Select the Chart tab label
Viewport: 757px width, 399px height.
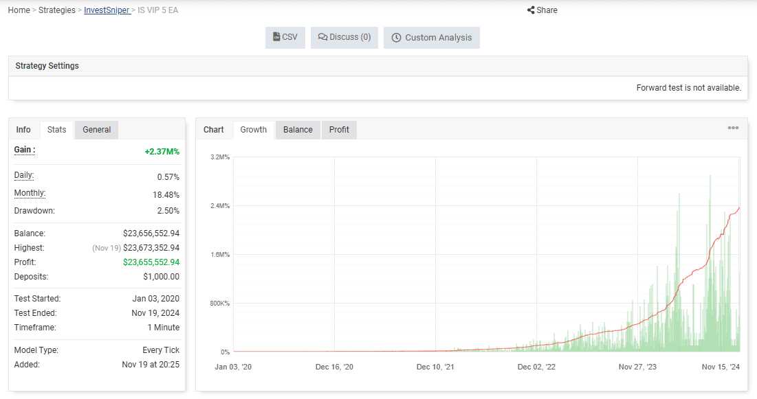(x=213, y=130)
